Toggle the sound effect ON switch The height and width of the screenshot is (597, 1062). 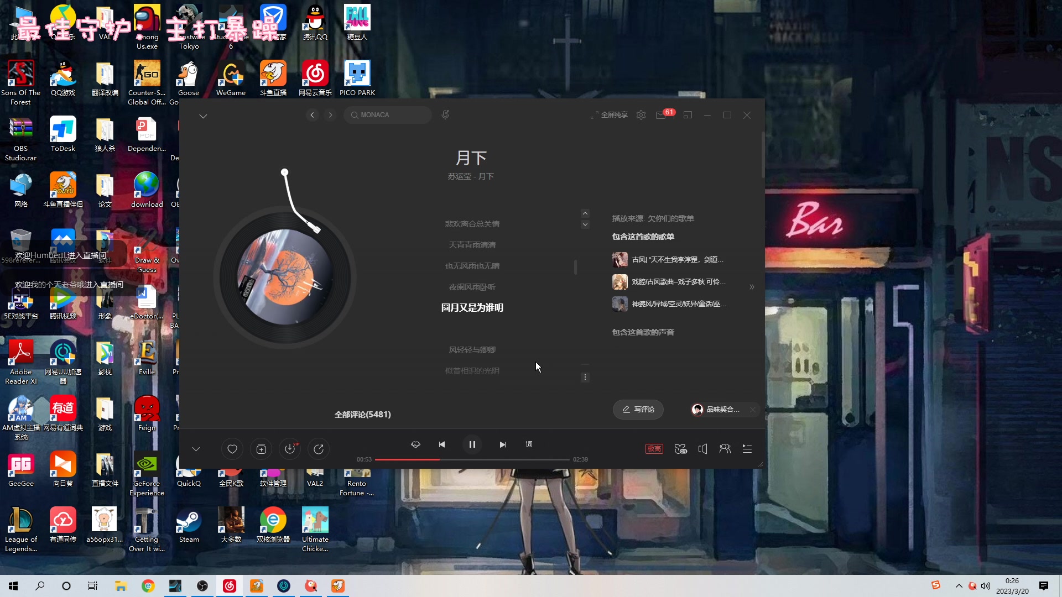pyautogui.click(x=680, y=449)
